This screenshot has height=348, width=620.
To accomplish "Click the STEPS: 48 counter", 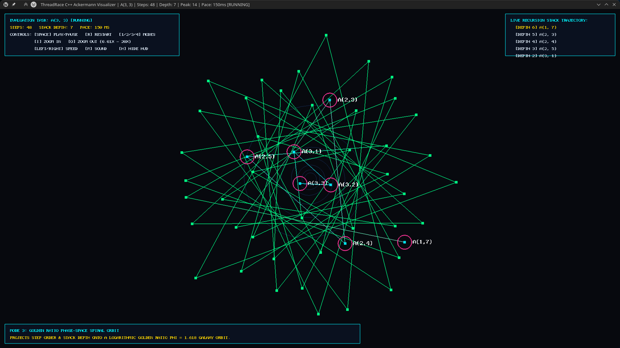I will coord(21,27).
